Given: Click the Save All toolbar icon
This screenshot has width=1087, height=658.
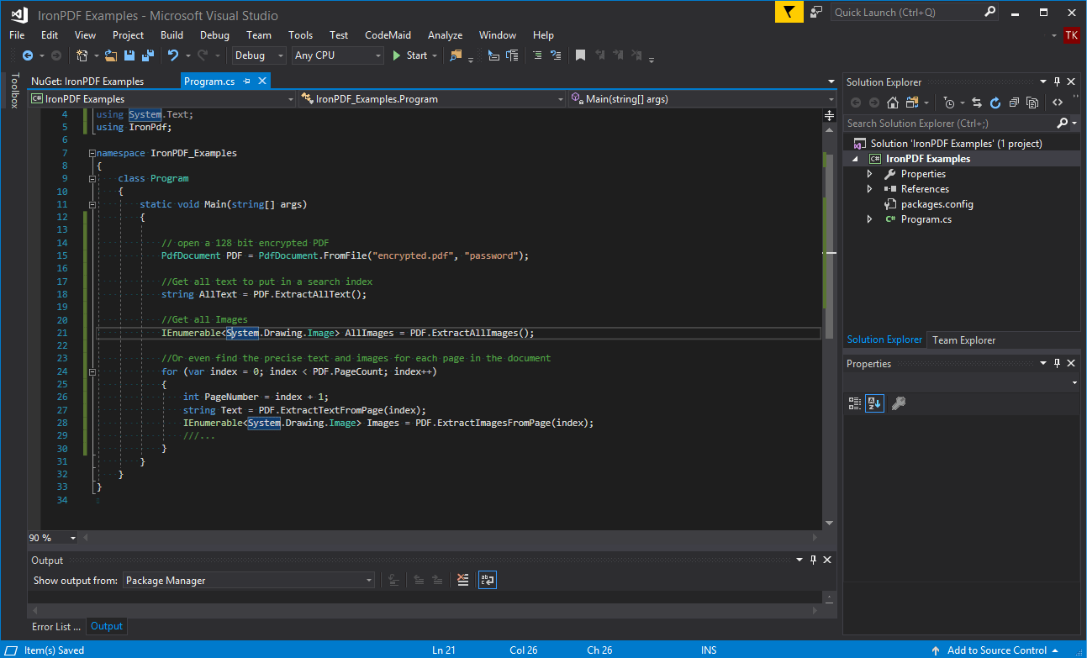Looking at the screenshot, I should coord(147,55).
